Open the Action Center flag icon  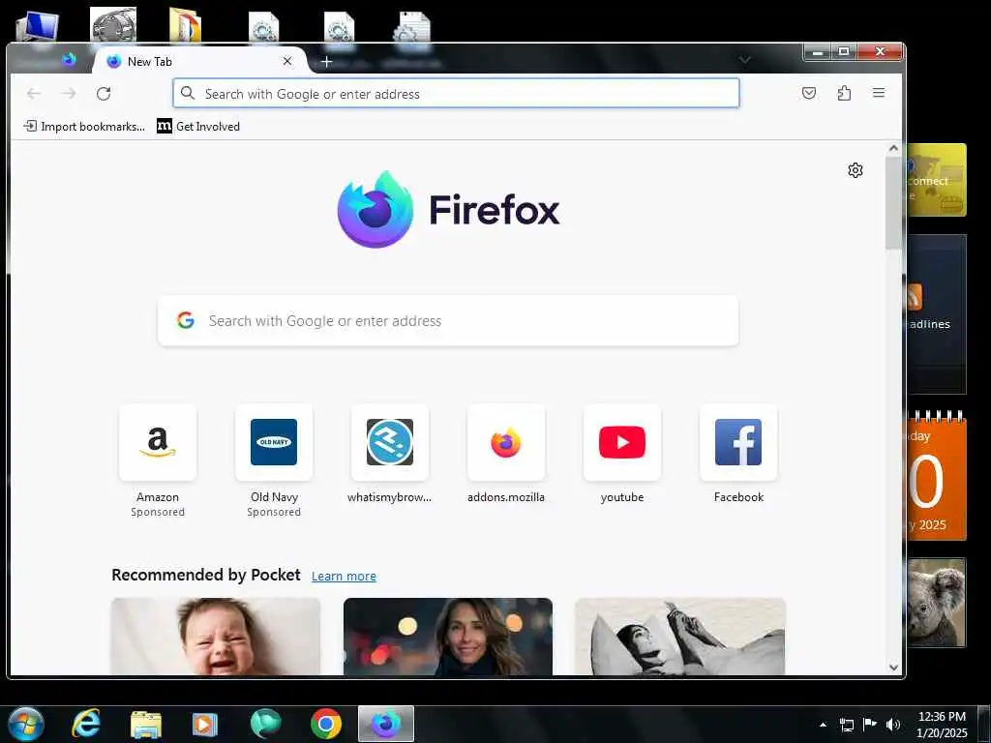pos(870,725)
